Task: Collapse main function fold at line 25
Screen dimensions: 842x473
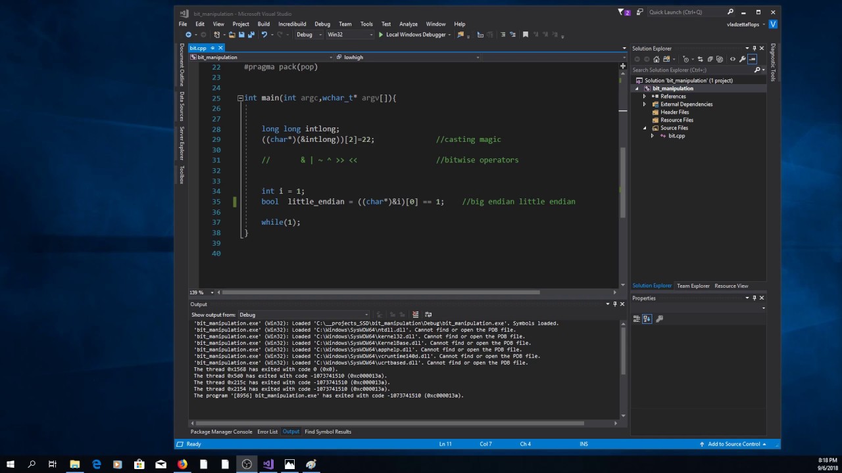Action: (240, 98)
